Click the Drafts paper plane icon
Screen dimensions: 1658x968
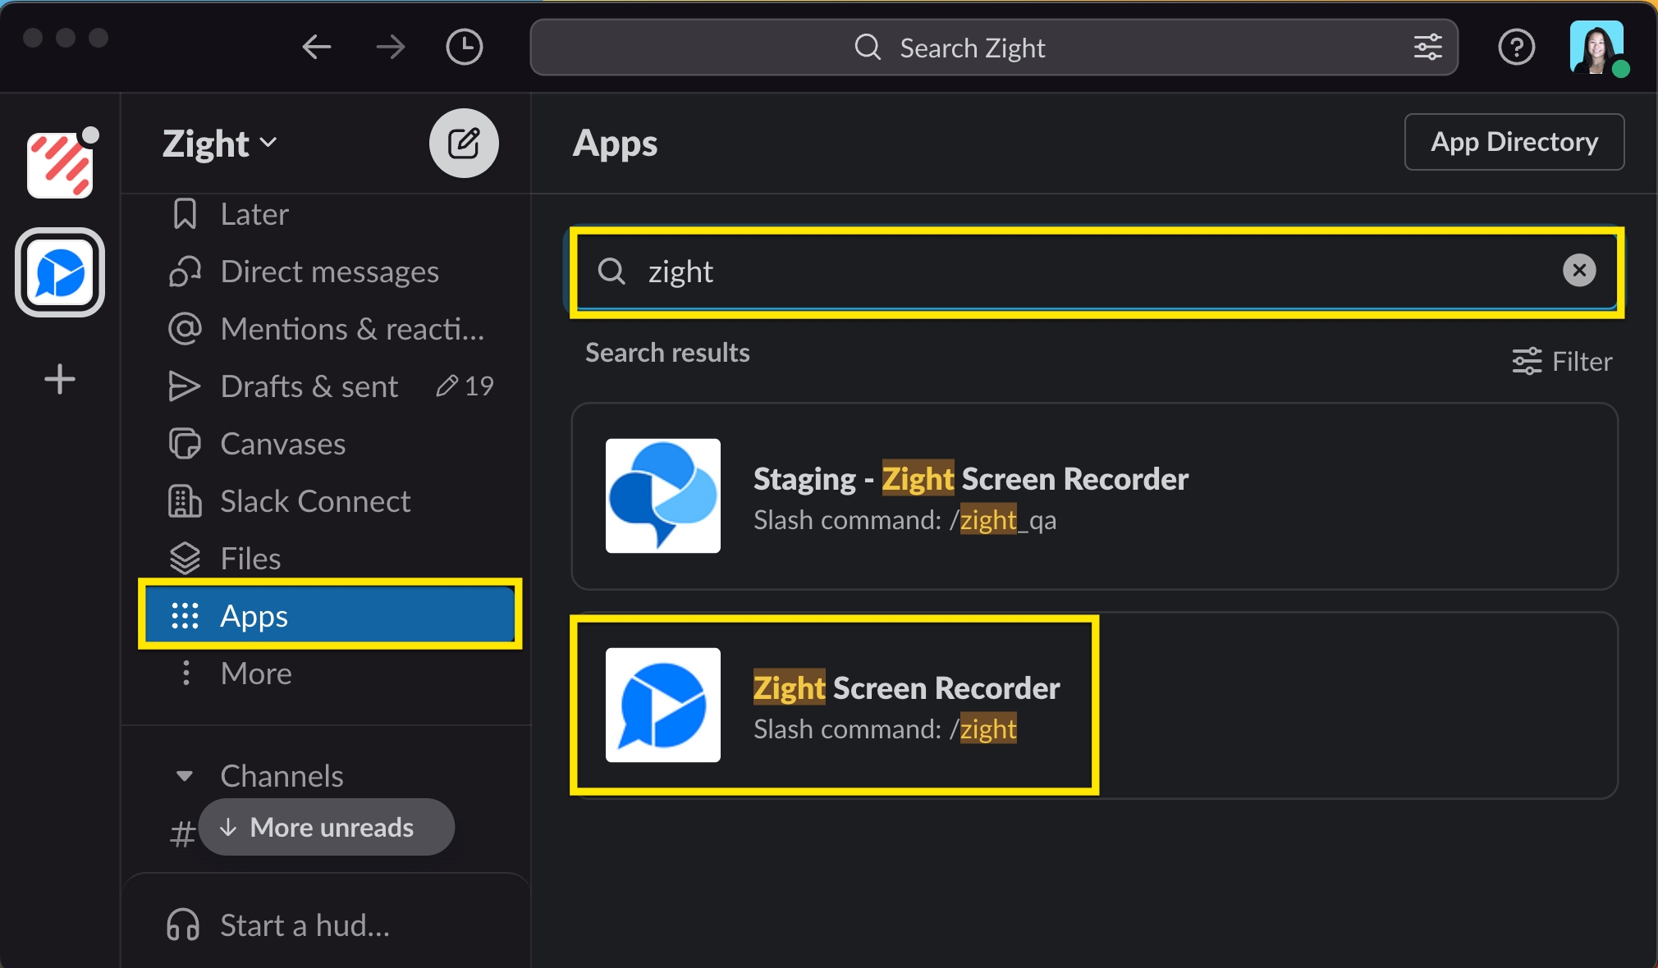(185, 386)
